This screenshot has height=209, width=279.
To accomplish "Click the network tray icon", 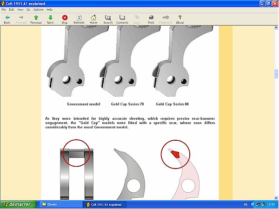I will (x=258, y=205).
